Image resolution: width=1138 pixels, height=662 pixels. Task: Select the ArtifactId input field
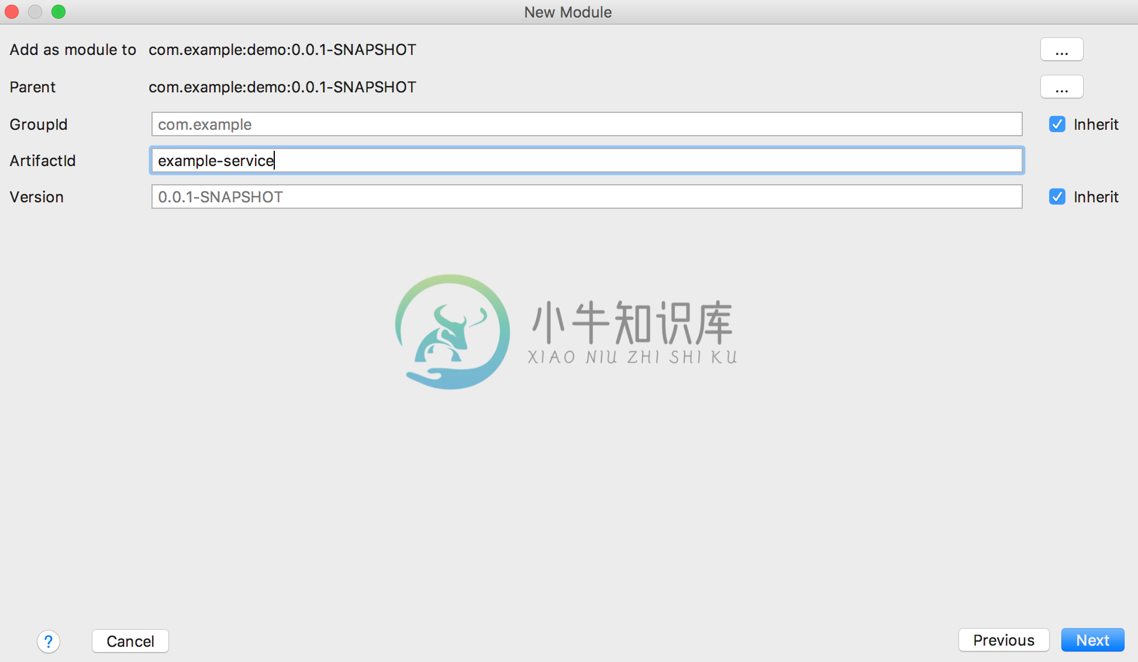pyautogui.click(x=585, y=161)
